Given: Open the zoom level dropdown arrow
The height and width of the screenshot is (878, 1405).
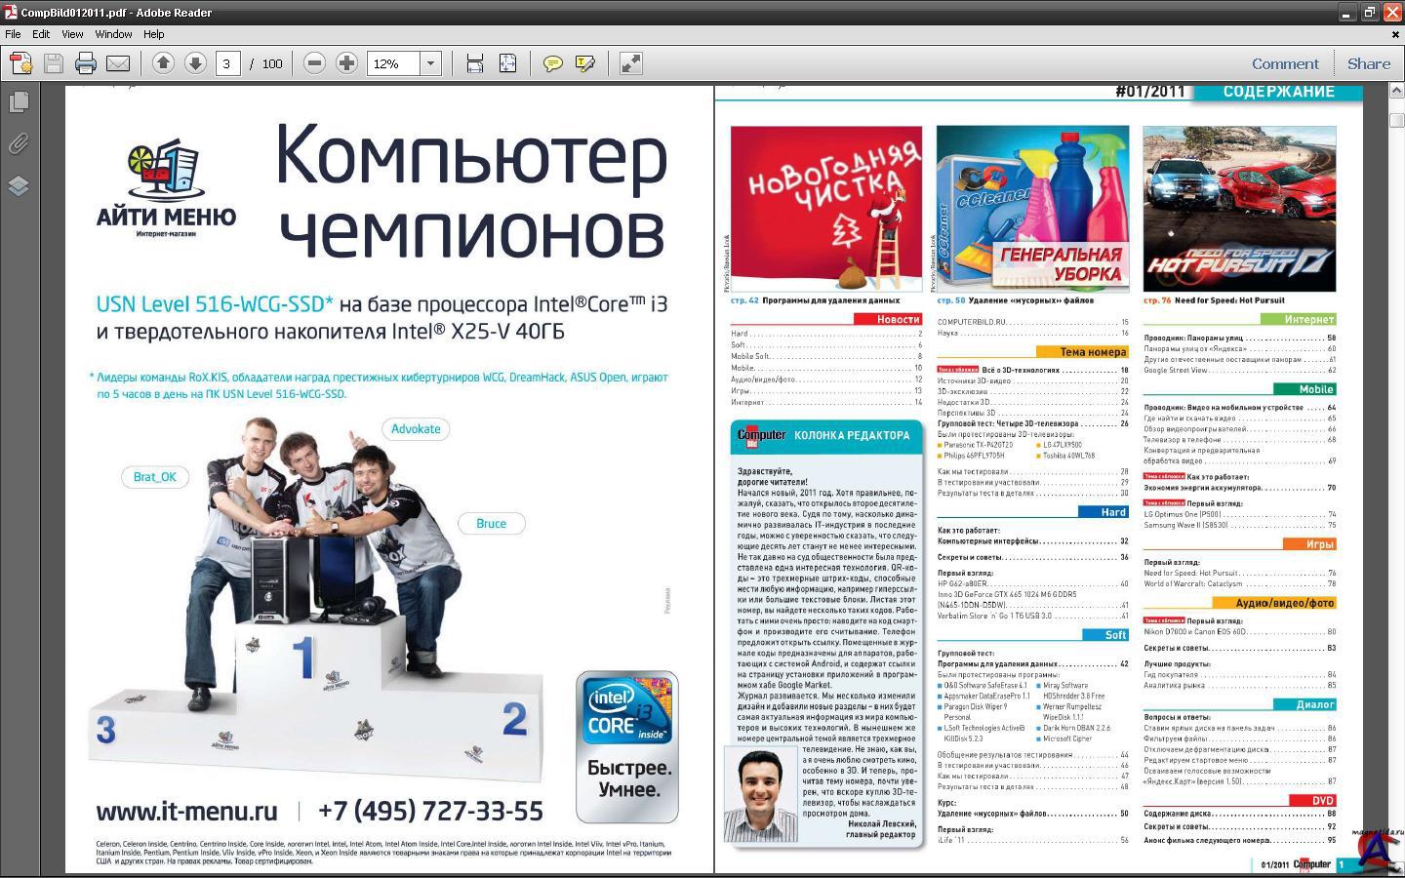Looking at the screenshot, I should pyautogui.click(x=430, y=63).
